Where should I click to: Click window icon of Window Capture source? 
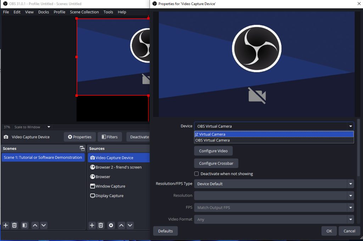tap(93, 186)
